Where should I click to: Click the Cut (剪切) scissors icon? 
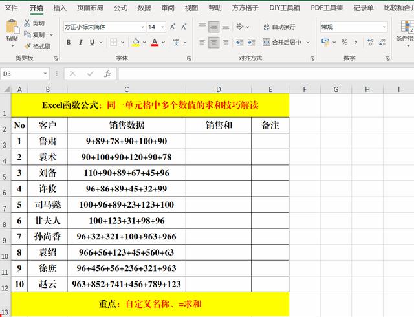[27, 23]
